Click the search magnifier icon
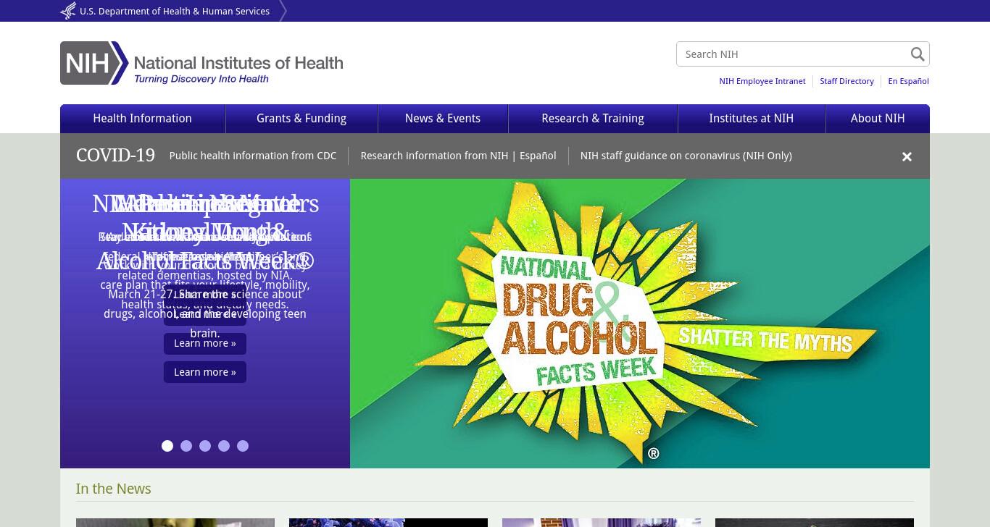This screenshot has height=527, width=990. tap(918, 54)
